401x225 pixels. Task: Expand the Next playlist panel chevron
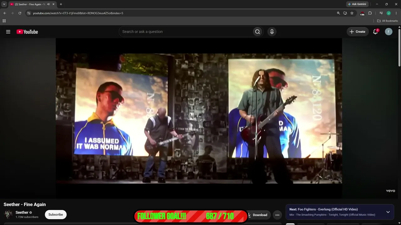pyautogui.click(x=388, y=212)
